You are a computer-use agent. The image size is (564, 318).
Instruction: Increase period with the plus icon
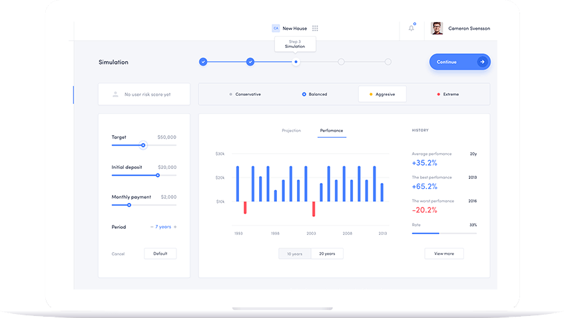(175, 227)
